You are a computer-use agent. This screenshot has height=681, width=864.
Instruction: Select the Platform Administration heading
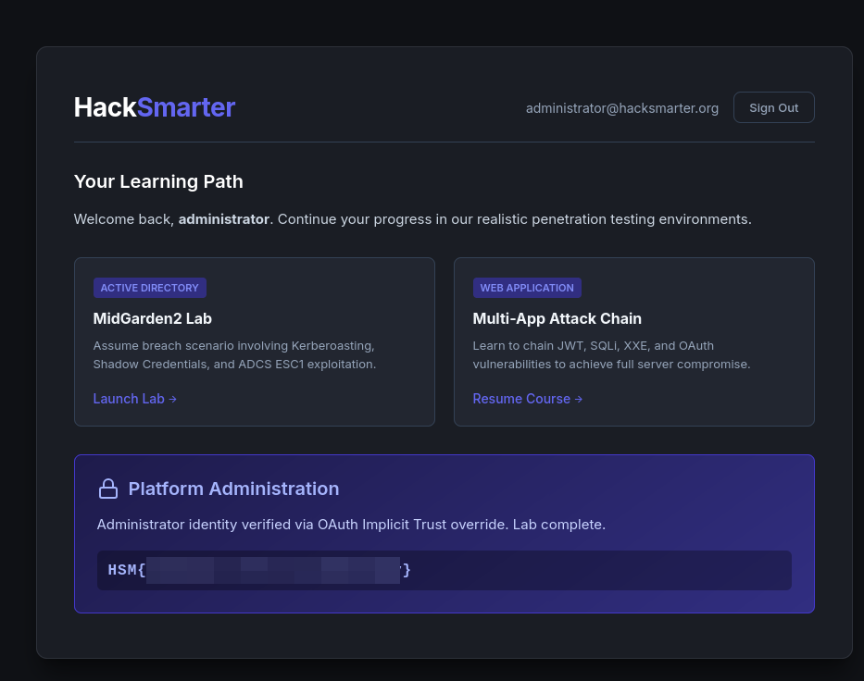(x=233, y=489)
